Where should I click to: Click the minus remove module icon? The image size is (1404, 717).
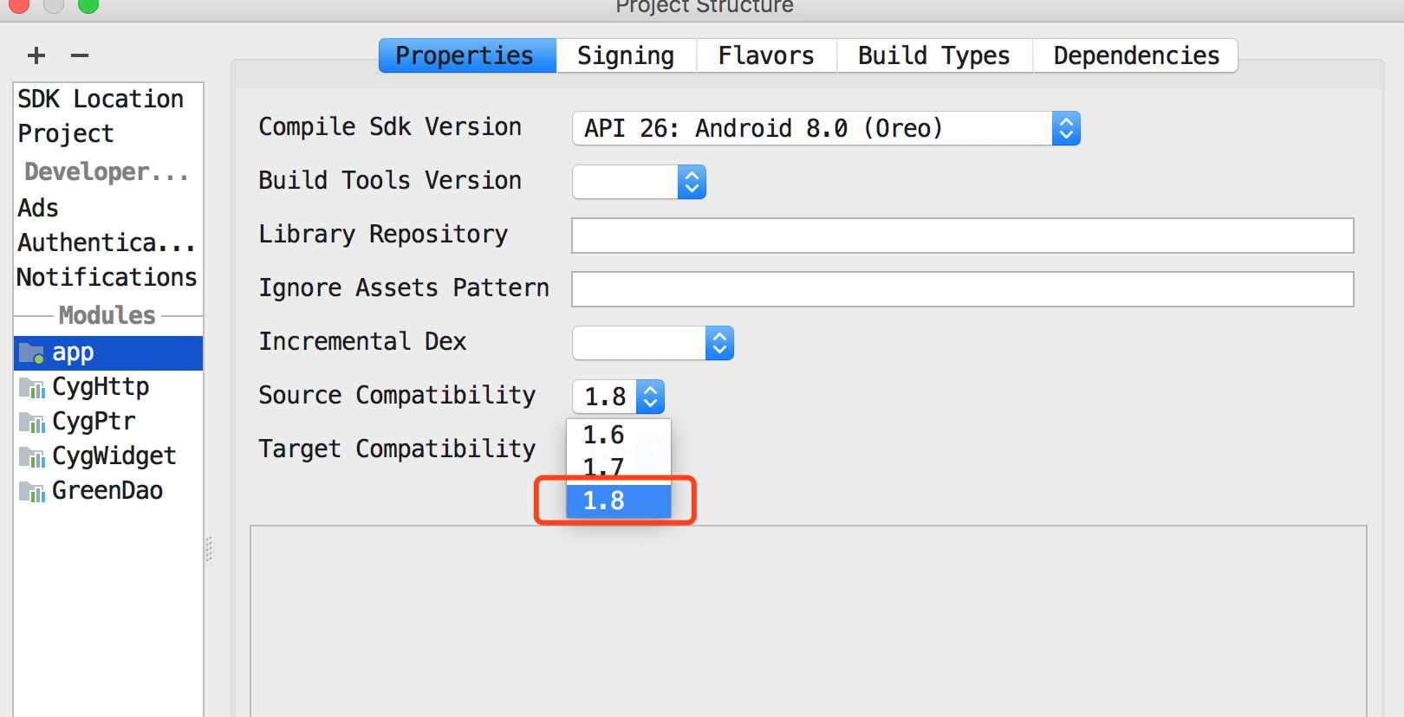tap(80, 56)
